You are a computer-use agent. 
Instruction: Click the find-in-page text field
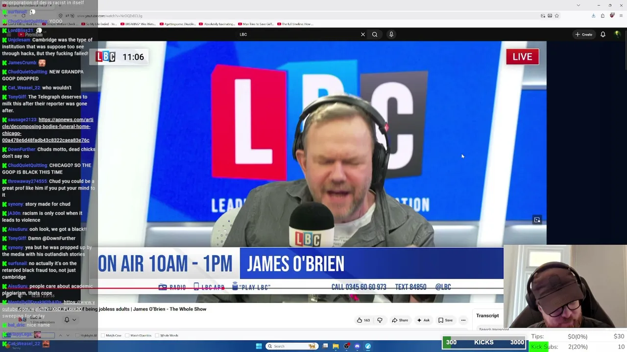click(x=29, y=335)
